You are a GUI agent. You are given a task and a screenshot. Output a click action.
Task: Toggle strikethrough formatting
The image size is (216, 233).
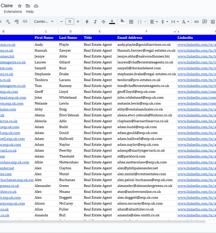coord(103,22)
